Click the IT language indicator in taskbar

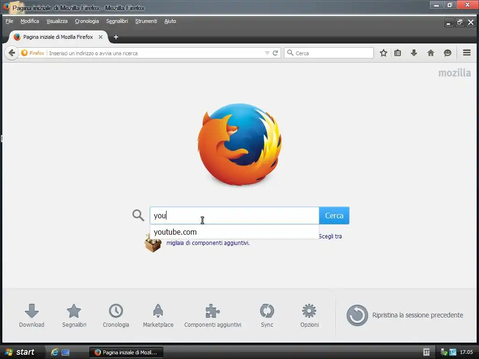[x=427, y=352]
